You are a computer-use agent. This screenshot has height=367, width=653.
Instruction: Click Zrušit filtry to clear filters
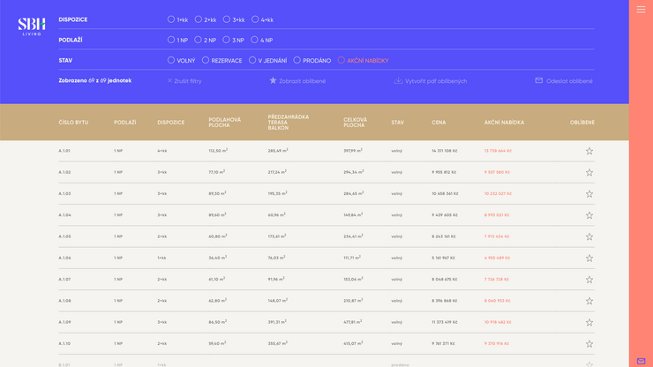pos(184,81)
